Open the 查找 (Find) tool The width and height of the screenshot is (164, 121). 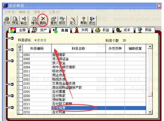pyautogui.click(x=54, y=21)
